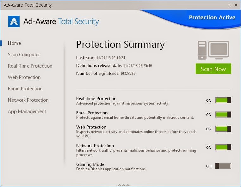This screenshot has width=241, height=187.
Task: Start scanning with the Scan Now button
Action: [x=213, y=69]
